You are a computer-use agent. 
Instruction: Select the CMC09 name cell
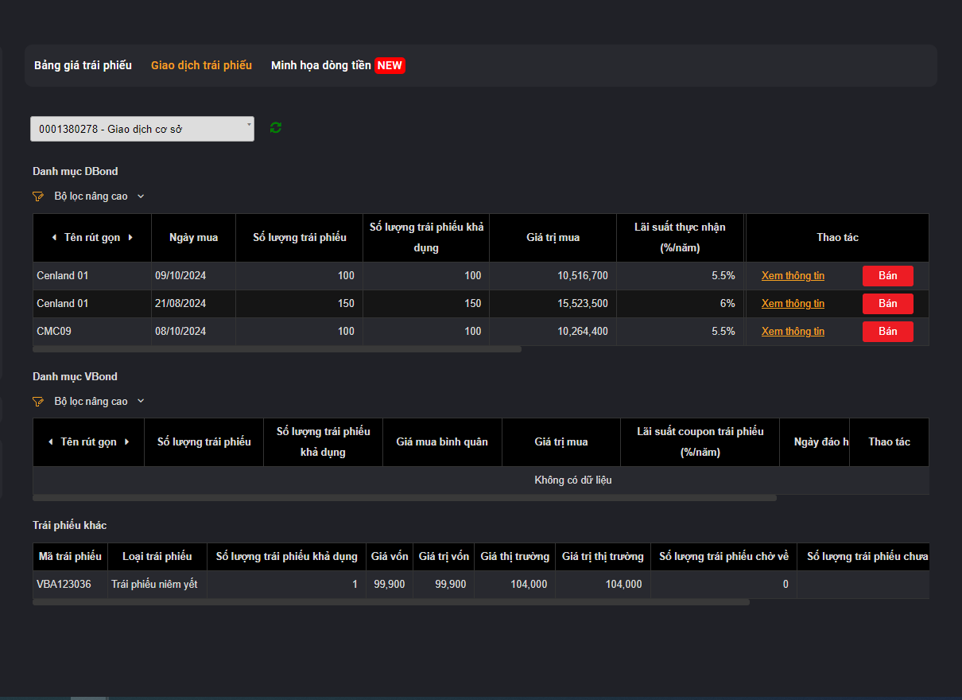click(x=92, y=332)
